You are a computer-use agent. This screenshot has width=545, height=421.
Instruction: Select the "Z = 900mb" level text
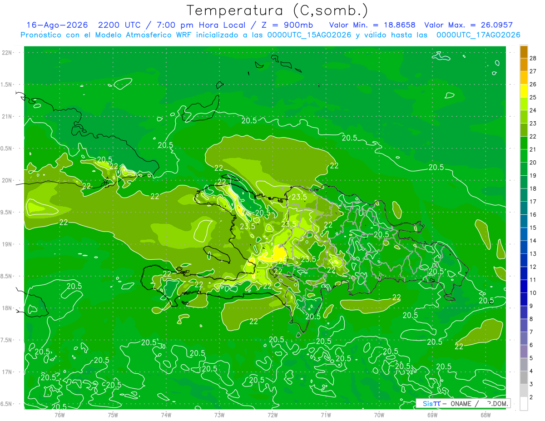pos(287,25)
